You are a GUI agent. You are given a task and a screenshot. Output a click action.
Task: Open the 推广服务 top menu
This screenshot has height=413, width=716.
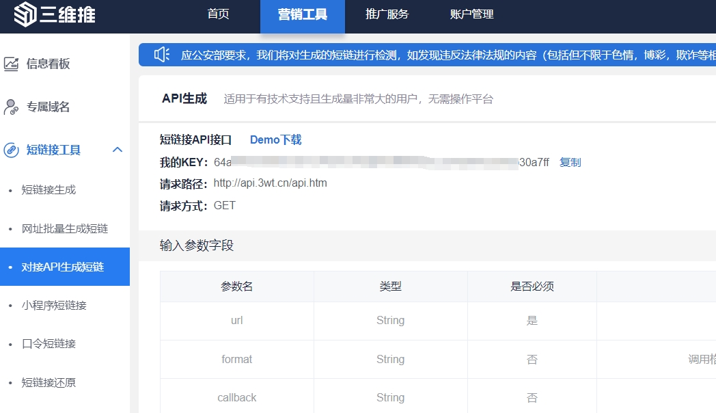pyautogui.click(x=387, y=14)
